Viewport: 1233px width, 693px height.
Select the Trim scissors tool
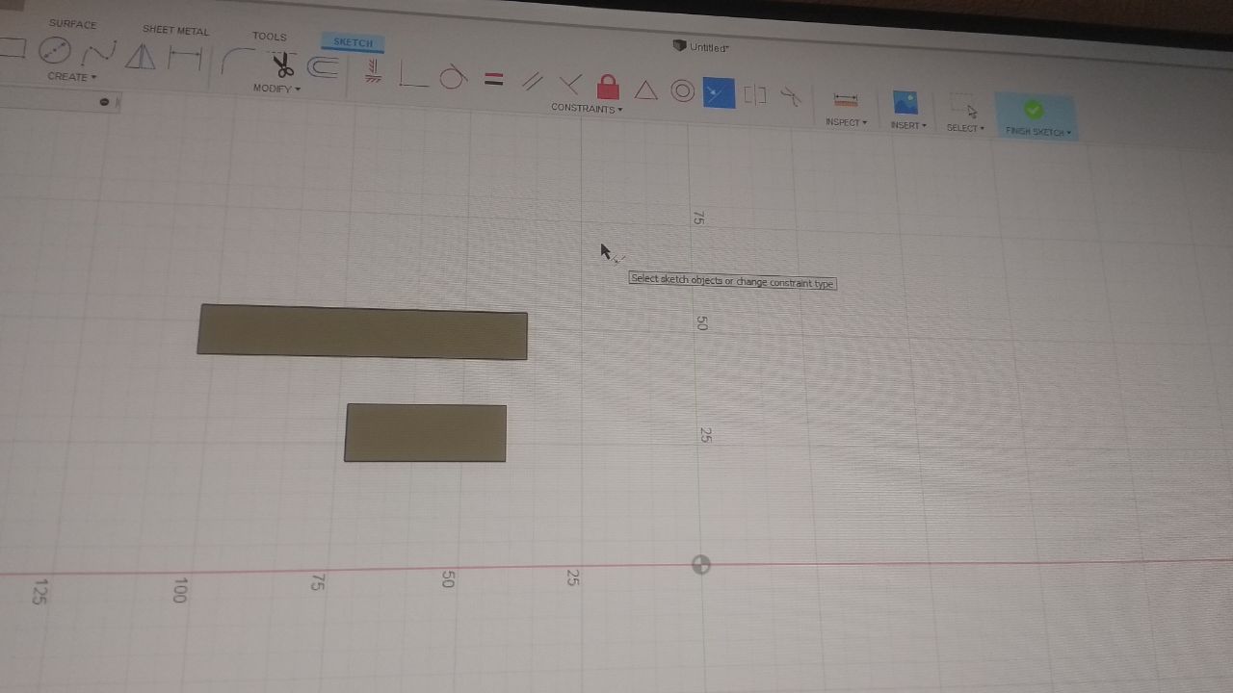click(x=282, y=65)
